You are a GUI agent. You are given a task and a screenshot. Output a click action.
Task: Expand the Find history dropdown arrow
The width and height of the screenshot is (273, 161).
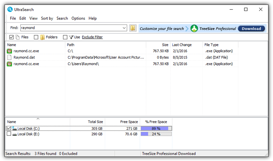124,28
